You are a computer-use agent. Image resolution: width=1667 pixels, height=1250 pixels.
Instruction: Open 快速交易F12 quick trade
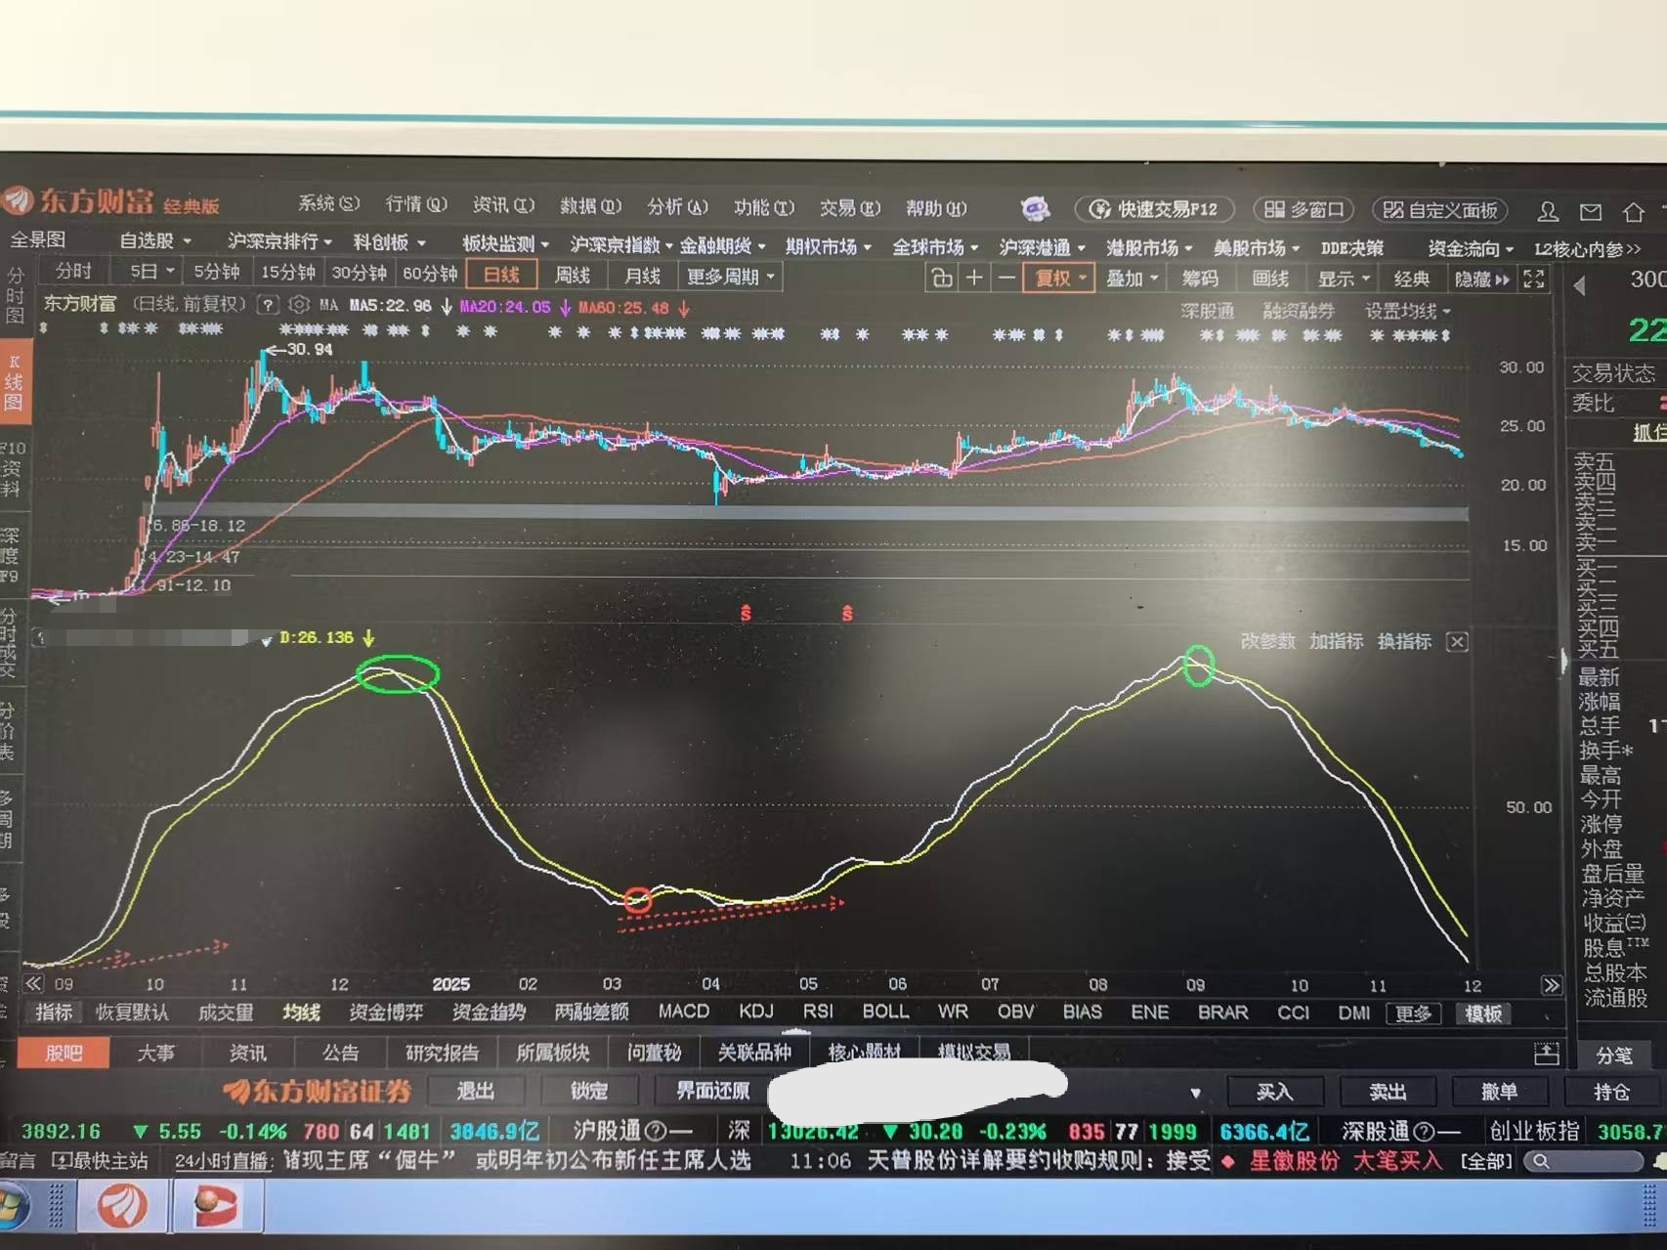[x=1154, y=209]
